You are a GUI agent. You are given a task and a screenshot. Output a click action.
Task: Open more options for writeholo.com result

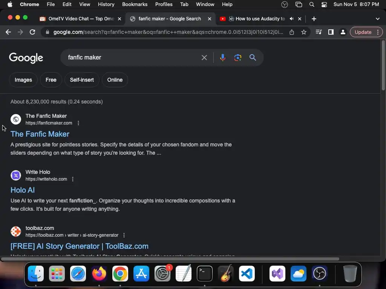tap(73, 179)
